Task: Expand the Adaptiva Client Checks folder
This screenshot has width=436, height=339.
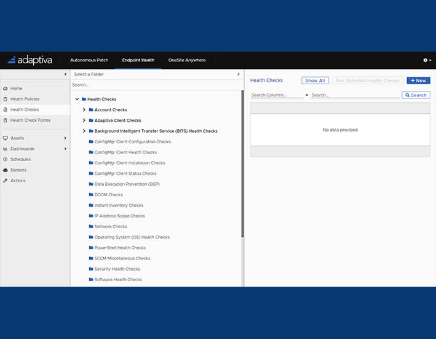Action: pos(84,120)
